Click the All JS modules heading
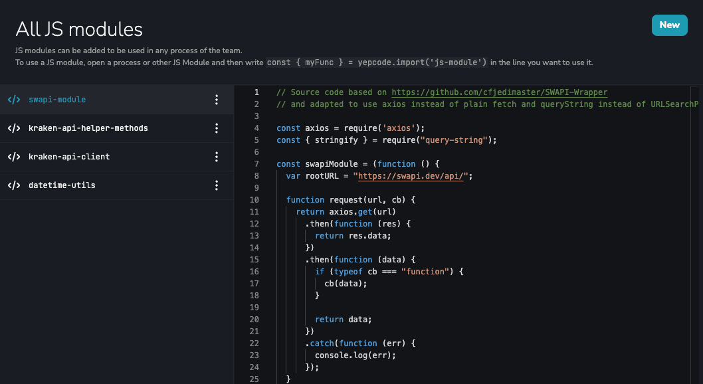This screenshot has height=384, width=703. click(x=79, y=30)
